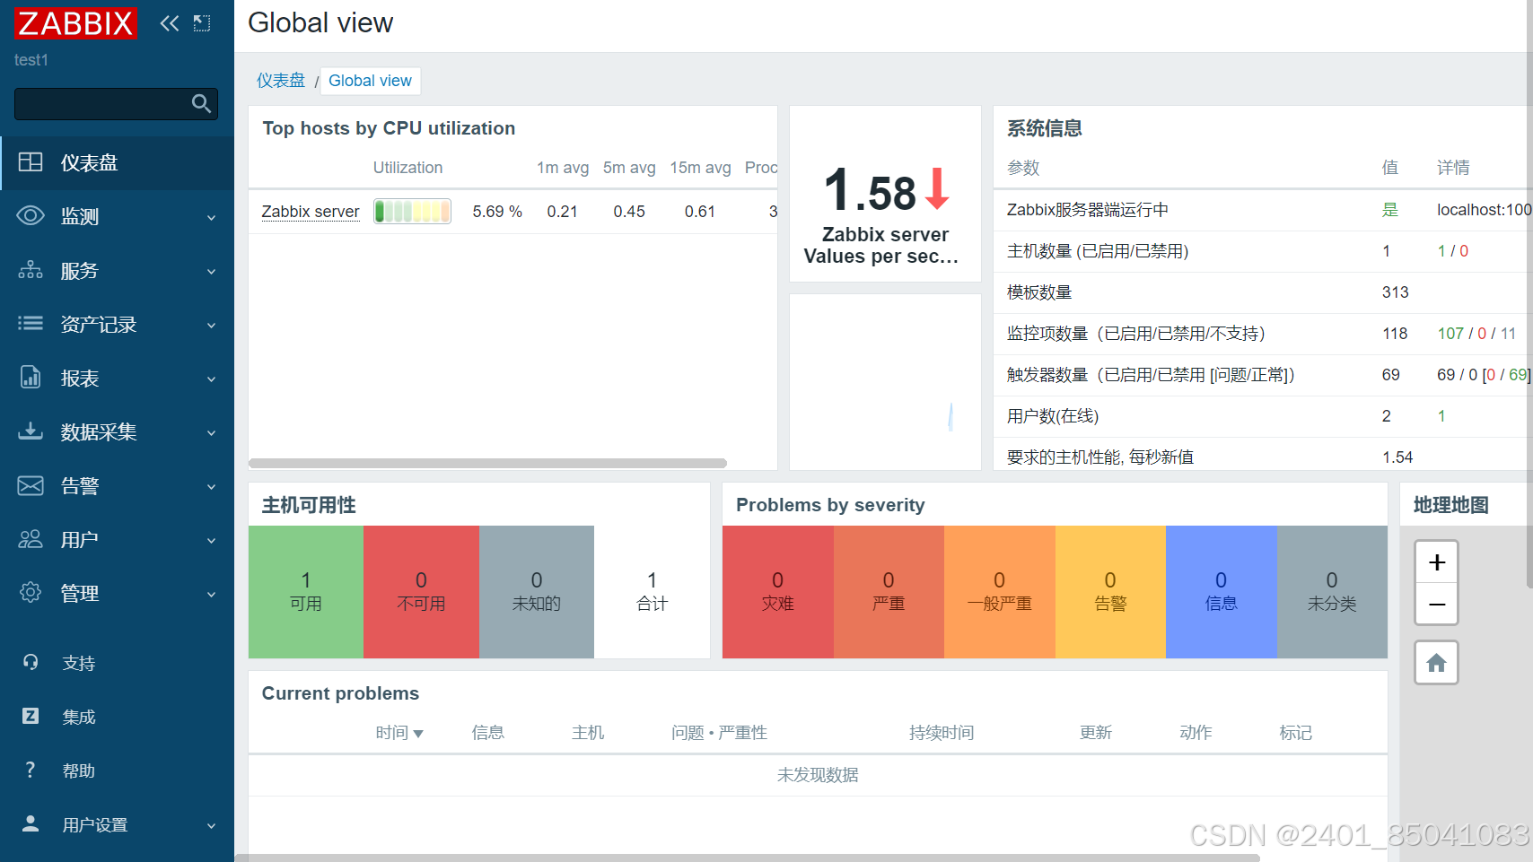Expand the 监测 menu chevron
Screen dimensions: 1533x862
(212, 217)
